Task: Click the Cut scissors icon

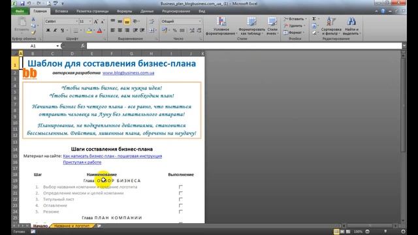Action: [33, 19]
